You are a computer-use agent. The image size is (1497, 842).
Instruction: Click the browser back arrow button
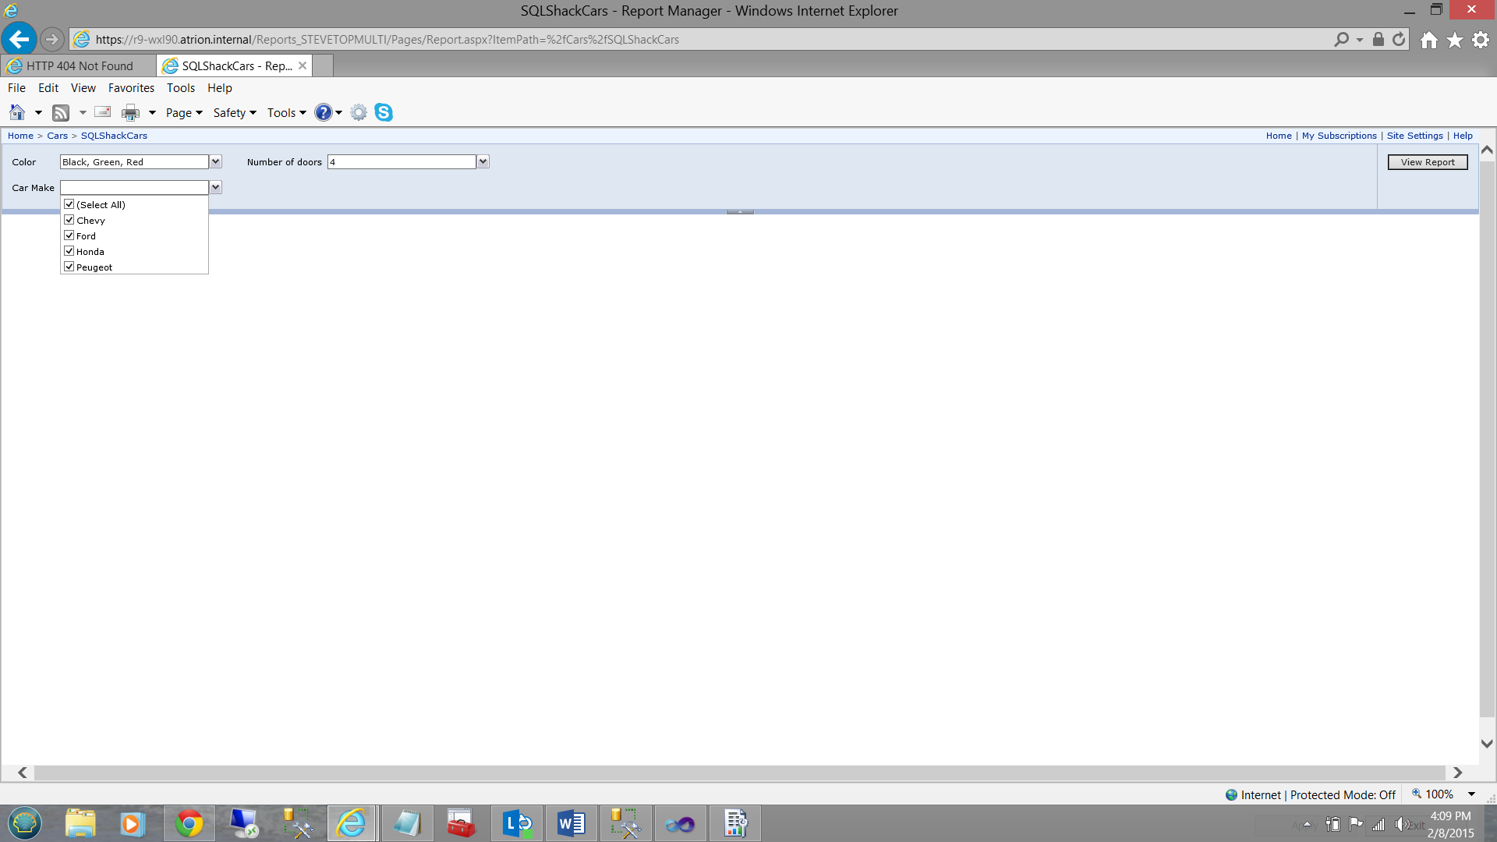[19, 39]
